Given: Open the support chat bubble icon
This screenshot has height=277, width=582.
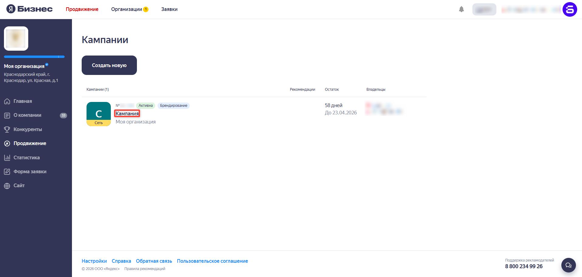Looking at the screenshot, I should (x=568, y=265).
